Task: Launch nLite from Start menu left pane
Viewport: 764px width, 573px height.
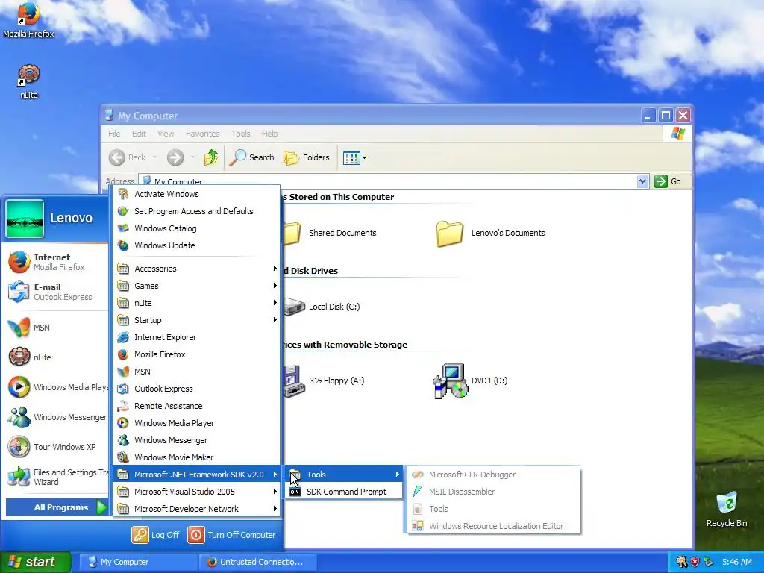Action: pyautogui.click(x=56, y=357)
